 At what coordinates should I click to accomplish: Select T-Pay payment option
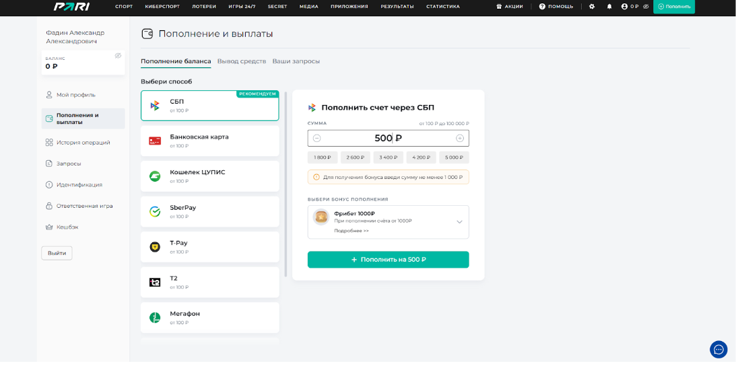click(209, 247)
